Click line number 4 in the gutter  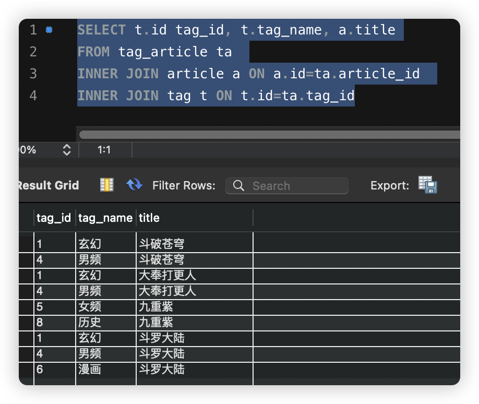pyautogui.click(x=33, y=96)
